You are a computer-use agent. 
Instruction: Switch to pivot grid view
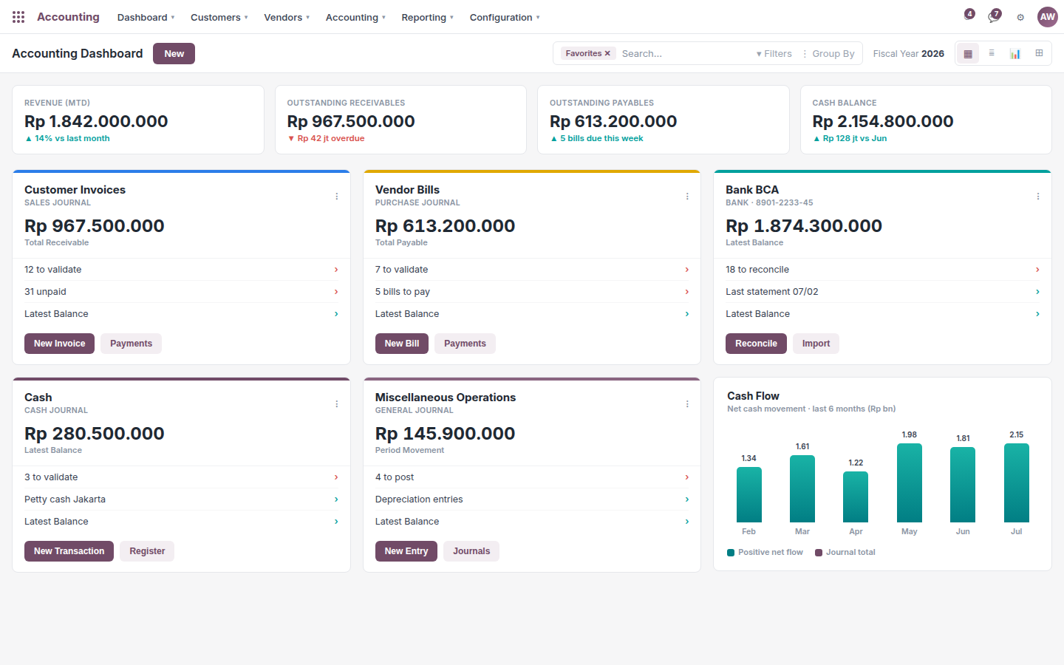tap(1039, 53)
